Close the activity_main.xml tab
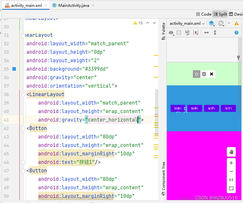Image resolution: width=243 pixels, height=203 pixels. click(46, 5)
